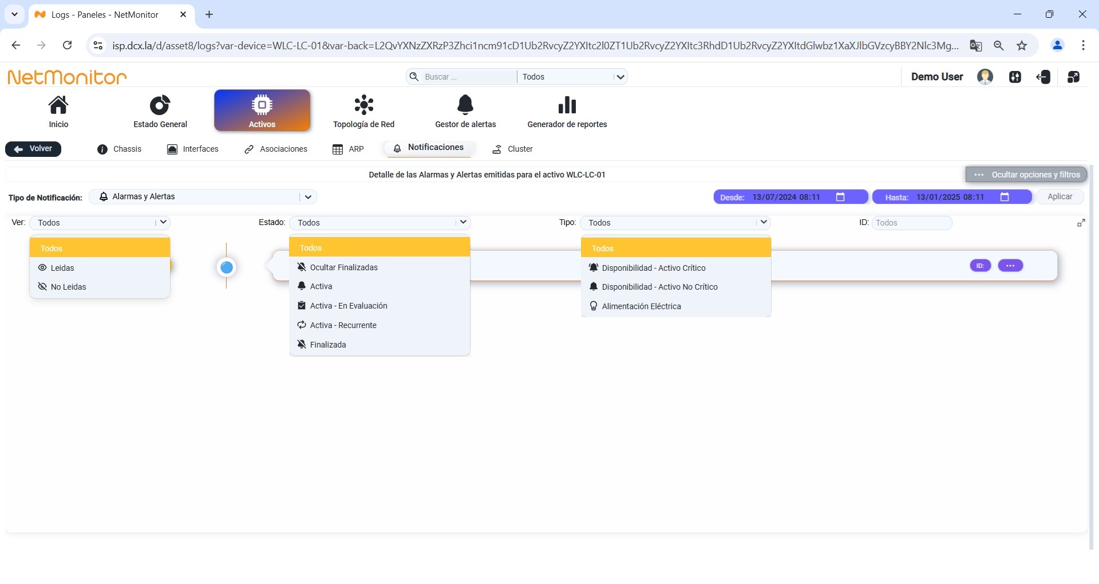Click the Volver back button
This screenshot has width=1099, height=584.
[x=33, y=149]
